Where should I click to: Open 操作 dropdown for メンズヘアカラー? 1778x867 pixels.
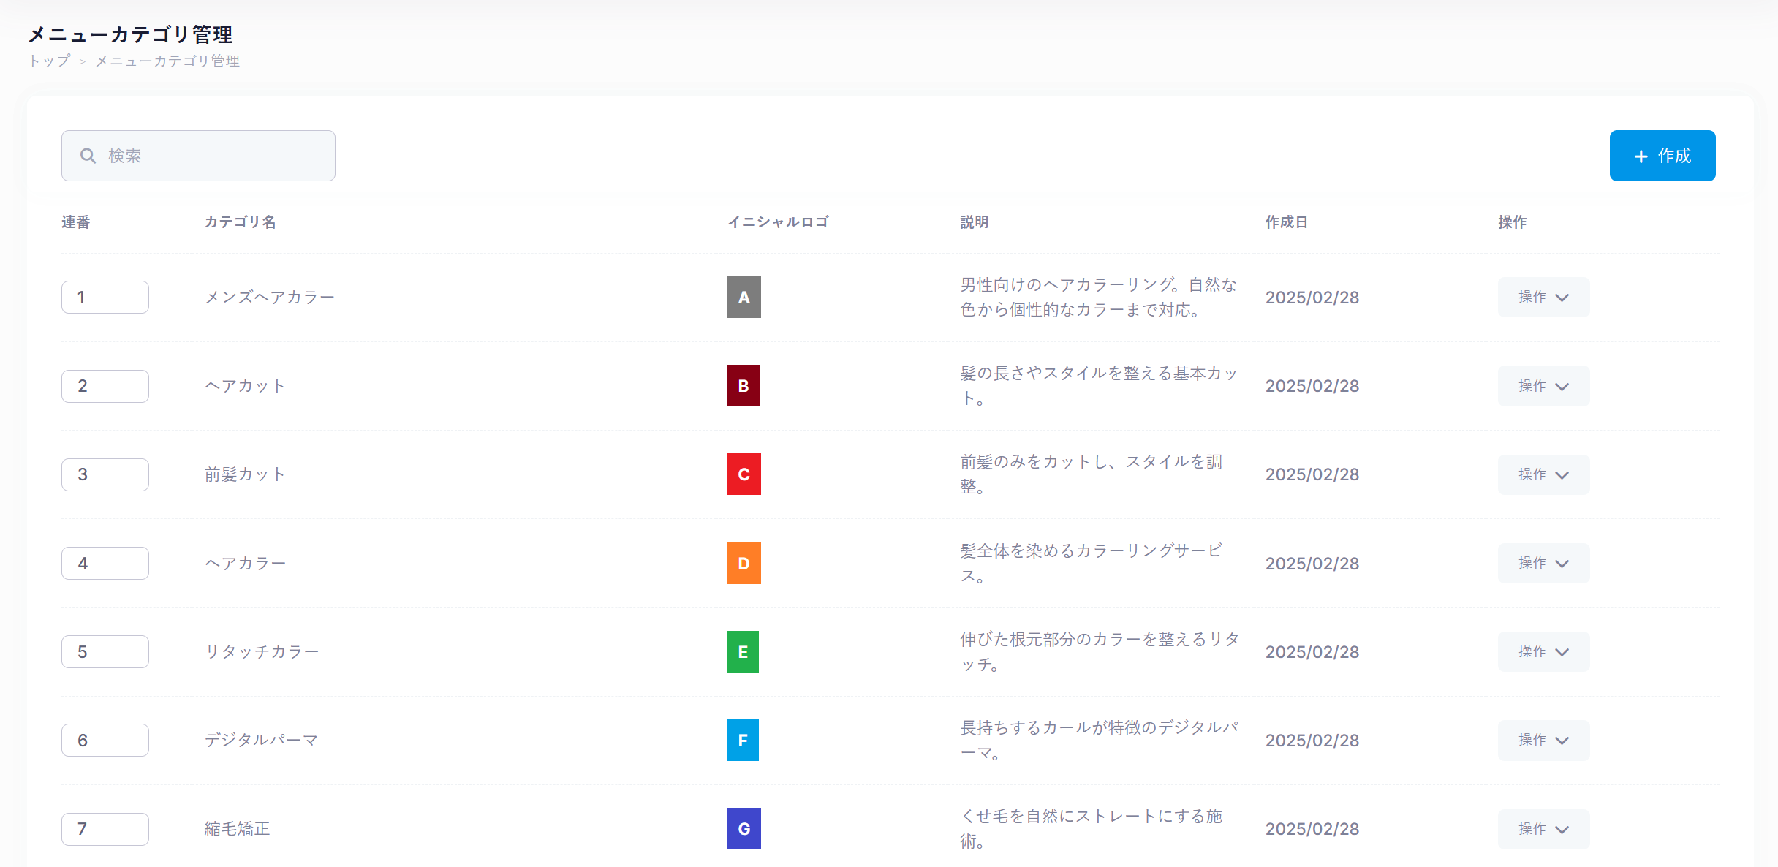pyautogui.click(x=1543, y=298)
